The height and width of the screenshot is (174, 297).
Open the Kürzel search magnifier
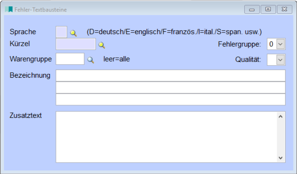tap(102, 45)
